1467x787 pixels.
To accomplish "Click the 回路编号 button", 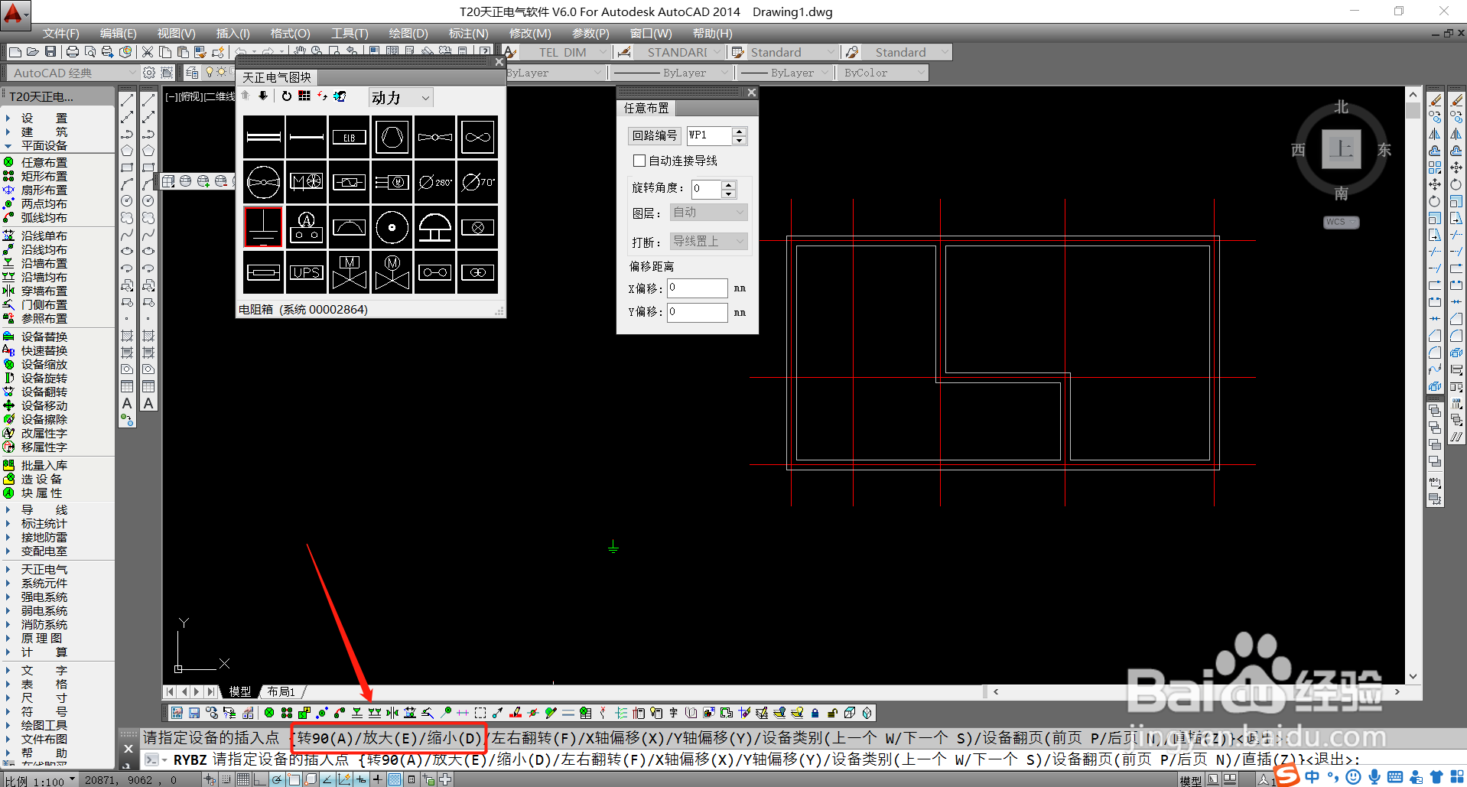I will tap(655, 135).
